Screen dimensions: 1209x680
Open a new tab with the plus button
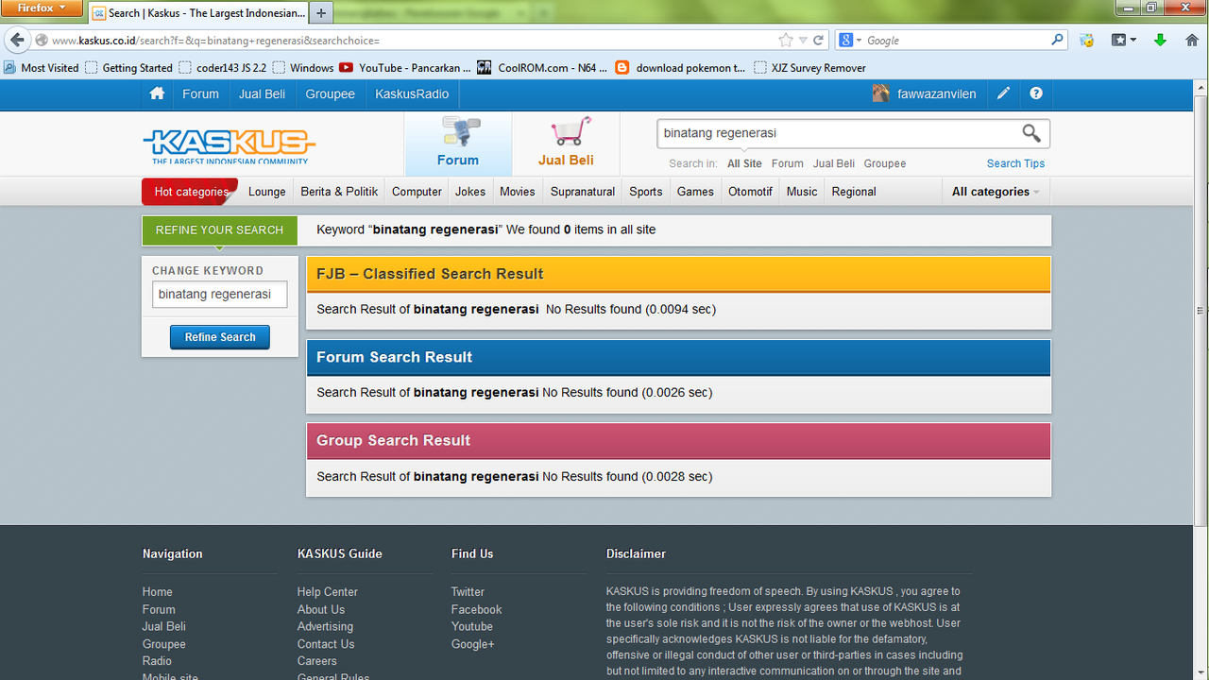point(321,13)
